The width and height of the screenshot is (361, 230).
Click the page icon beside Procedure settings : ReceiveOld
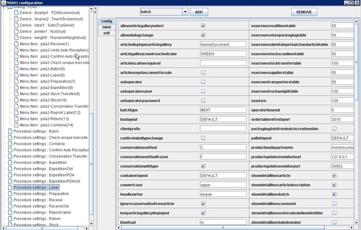click(10, 206)
